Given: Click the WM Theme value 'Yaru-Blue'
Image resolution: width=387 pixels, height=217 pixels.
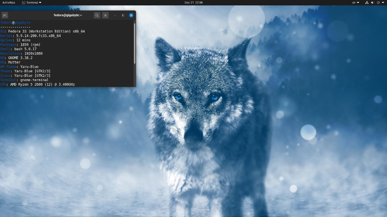Looking at the screenshot, I should (29, 67).
